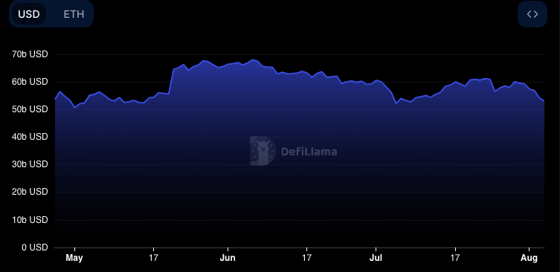Open the embed code icon button
The image size is (560, 272).
pyautogui.click(x=532, y=14)
